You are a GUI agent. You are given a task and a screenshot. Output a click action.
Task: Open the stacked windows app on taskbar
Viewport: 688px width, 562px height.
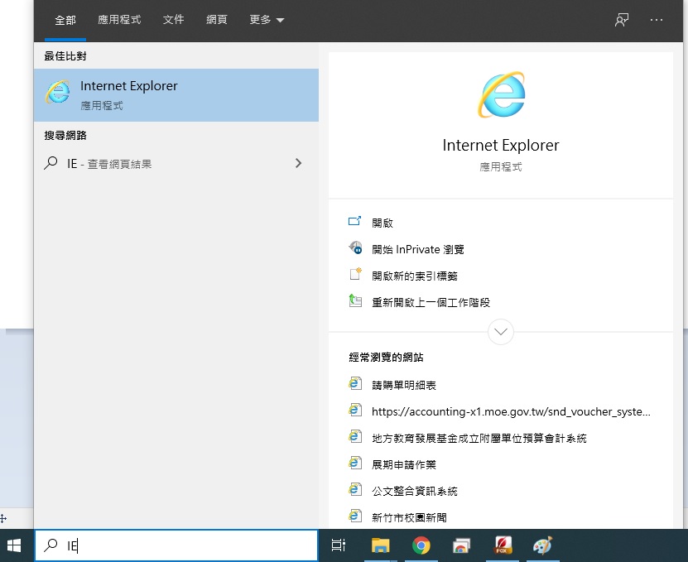tap(461, 545)
